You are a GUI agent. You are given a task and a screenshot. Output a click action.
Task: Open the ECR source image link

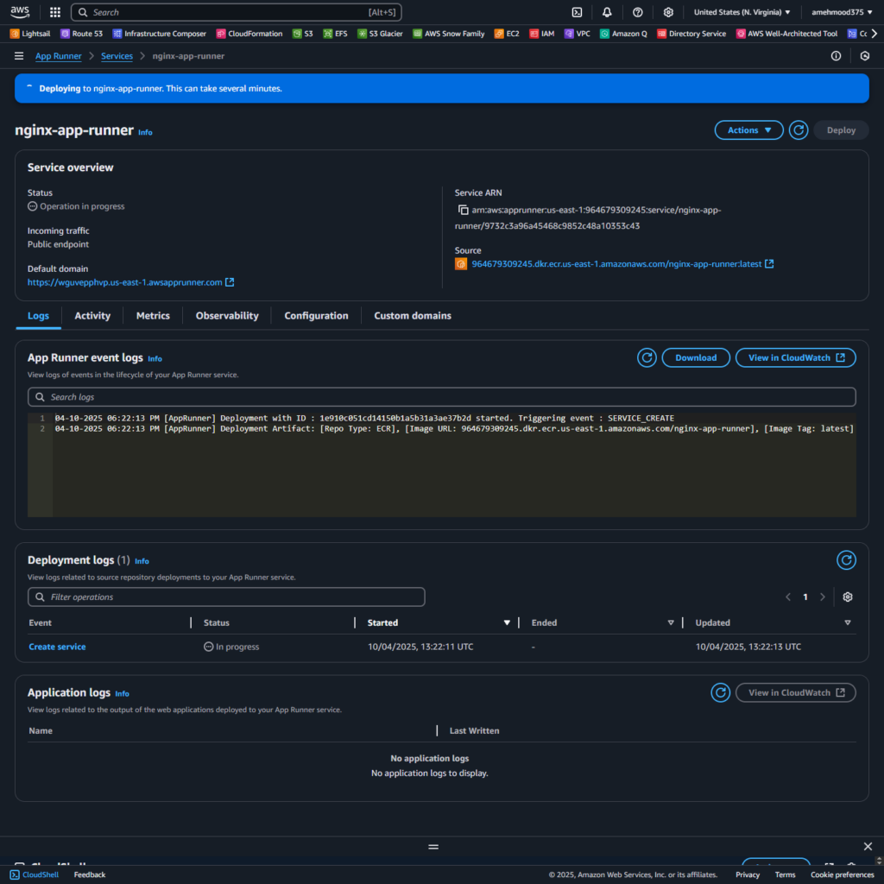click(x=622, y=264)
